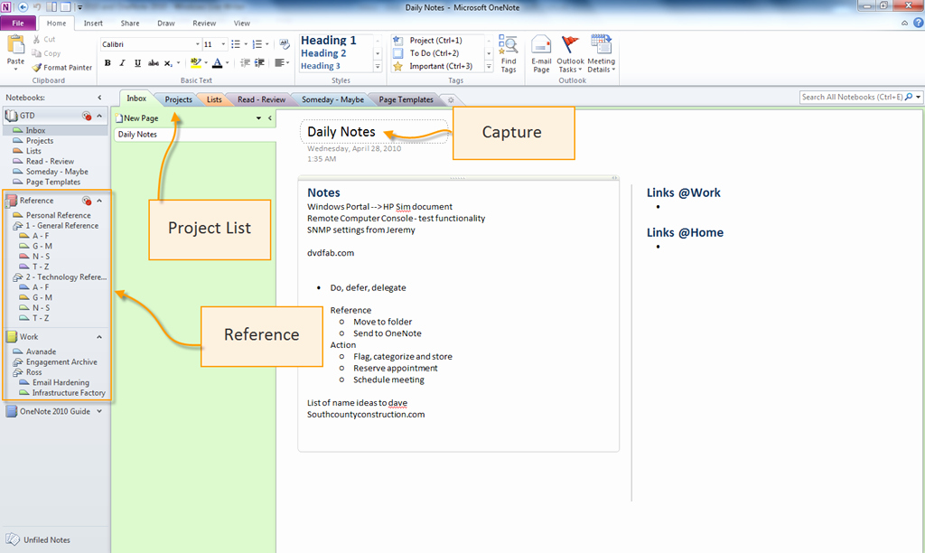This screenshot has height=553, width=925.
Task: Click the highlight color swatch button
Action: point(196,63)
